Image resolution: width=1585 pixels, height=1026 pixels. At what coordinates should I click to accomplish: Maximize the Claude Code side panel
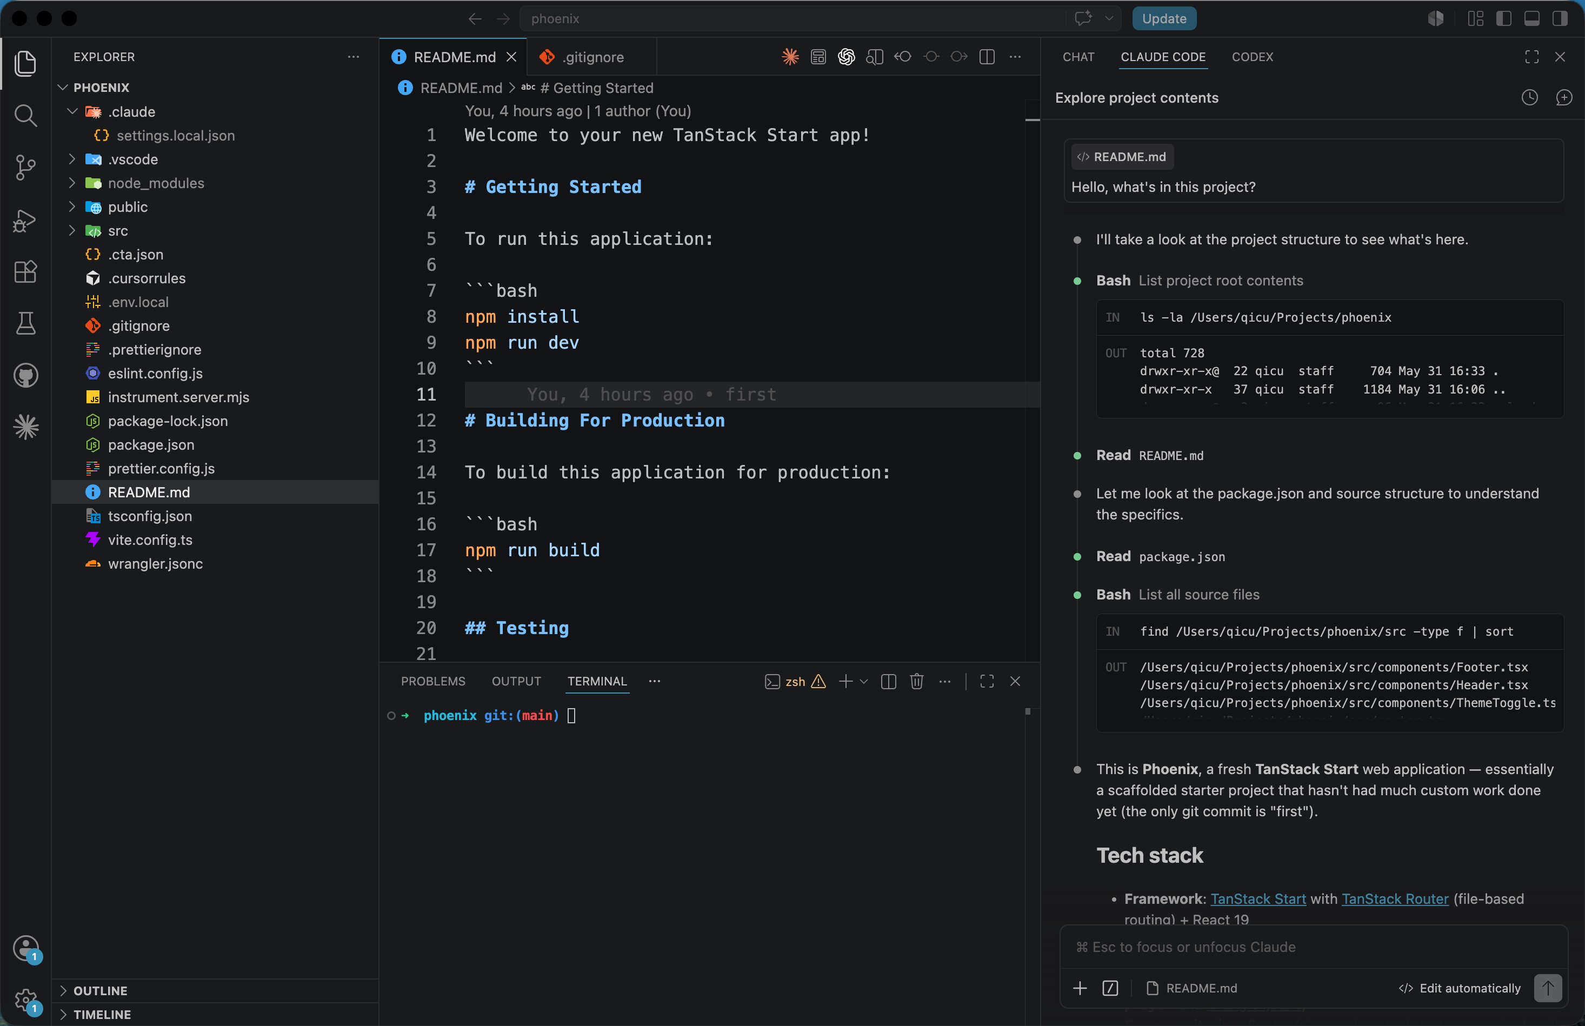(x=1531, y=57)
